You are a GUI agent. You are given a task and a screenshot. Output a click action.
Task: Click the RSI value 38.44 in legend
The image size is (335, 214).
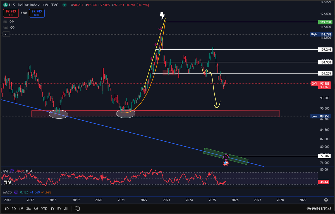[x=21, y=171]
